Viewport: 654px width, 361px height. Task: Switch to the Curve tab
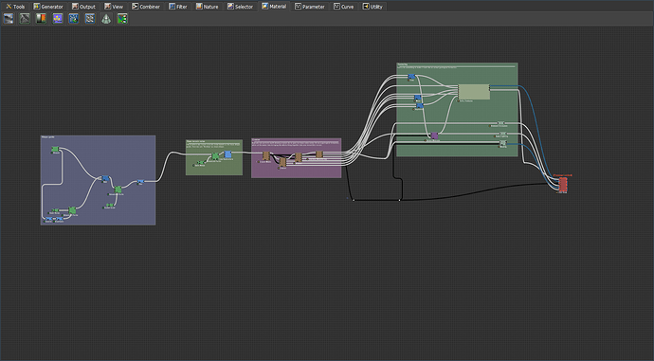(x=344, y=7)
